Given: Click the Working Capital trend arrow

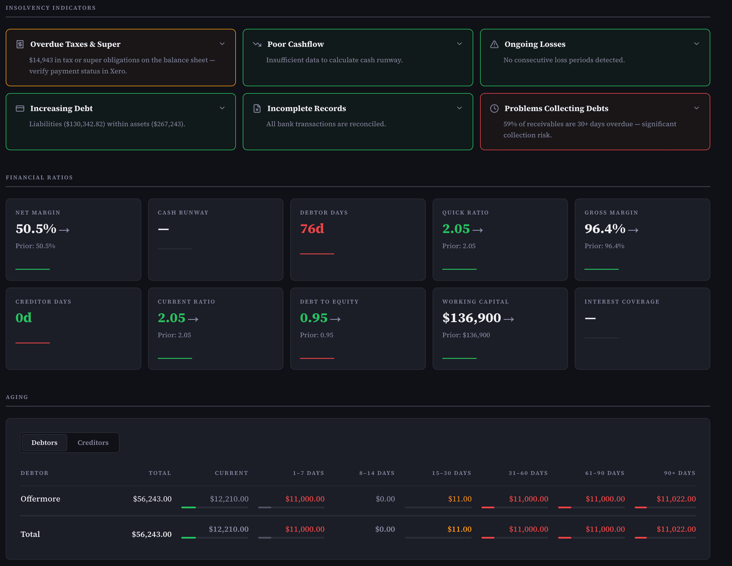Looking at the screenshot, I should [508, 319].
